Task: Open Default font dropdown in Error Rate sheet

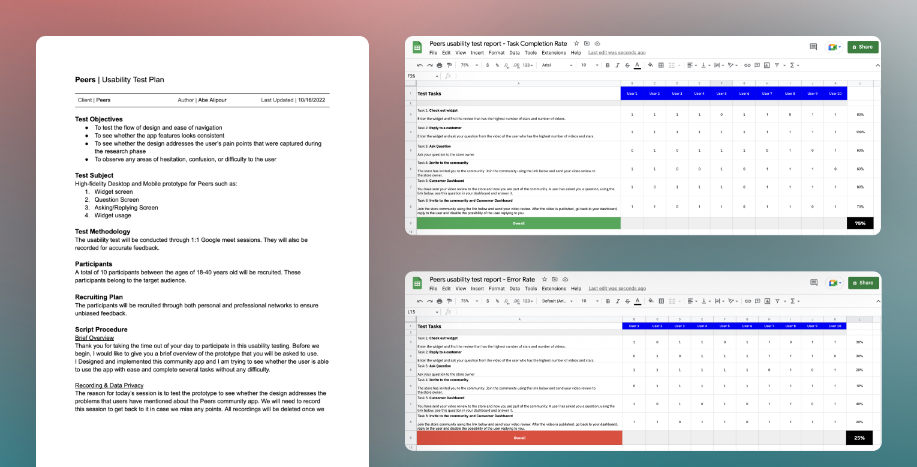Action: 557,301
